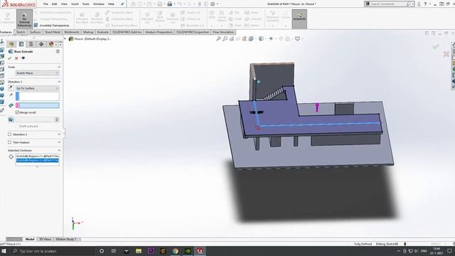Click Assembly Transparency option

click(52, 26)
